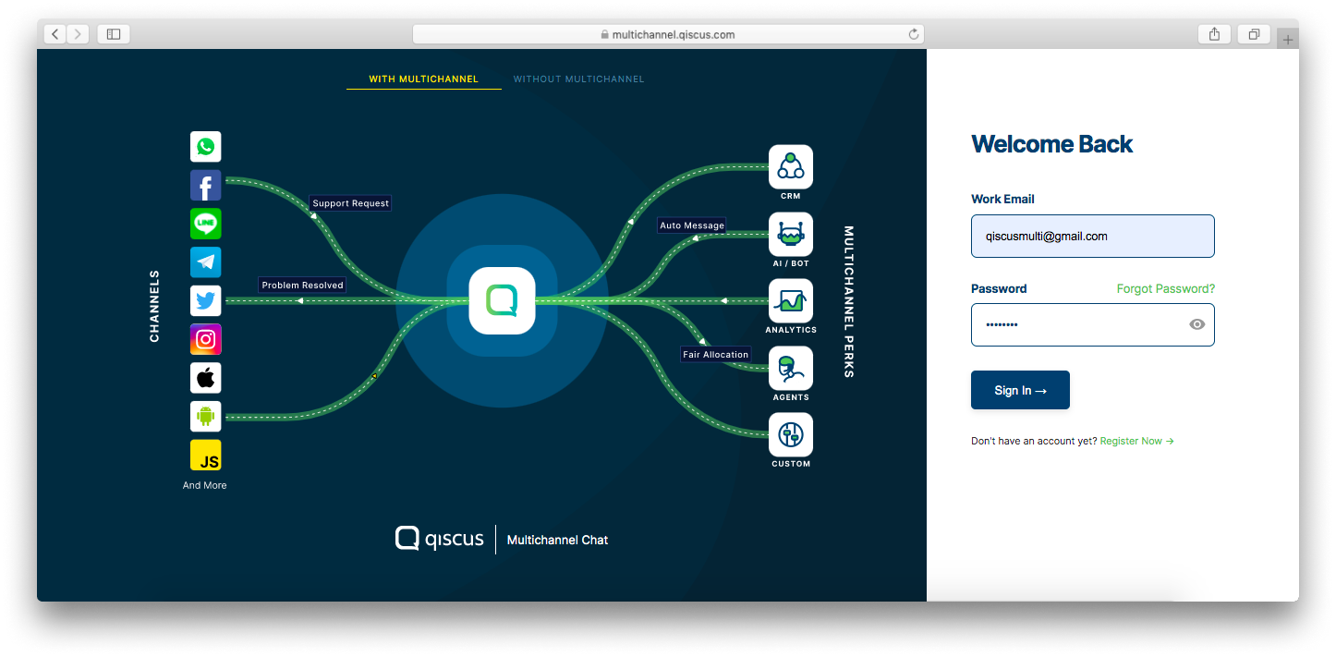Click the WhatsApp channel icon
Viewport: 1336px width, 657px height.
pyautogui.click(x=205, y=146)
